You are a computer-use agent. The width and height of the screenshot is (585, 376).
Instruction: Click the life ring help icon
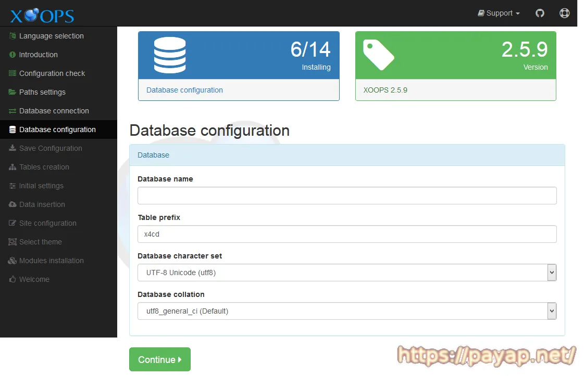pyautogui.click(x=564, y=13)
